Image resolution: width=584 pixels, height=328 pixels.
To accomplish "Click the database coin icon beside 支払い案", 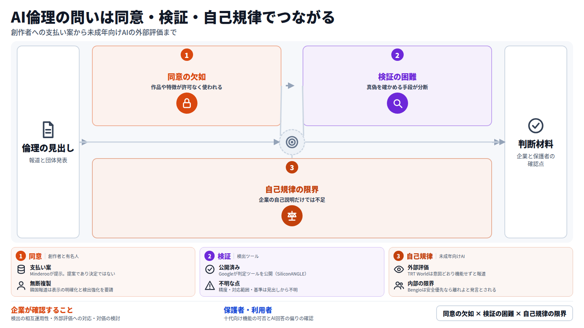I will point(21,269).
